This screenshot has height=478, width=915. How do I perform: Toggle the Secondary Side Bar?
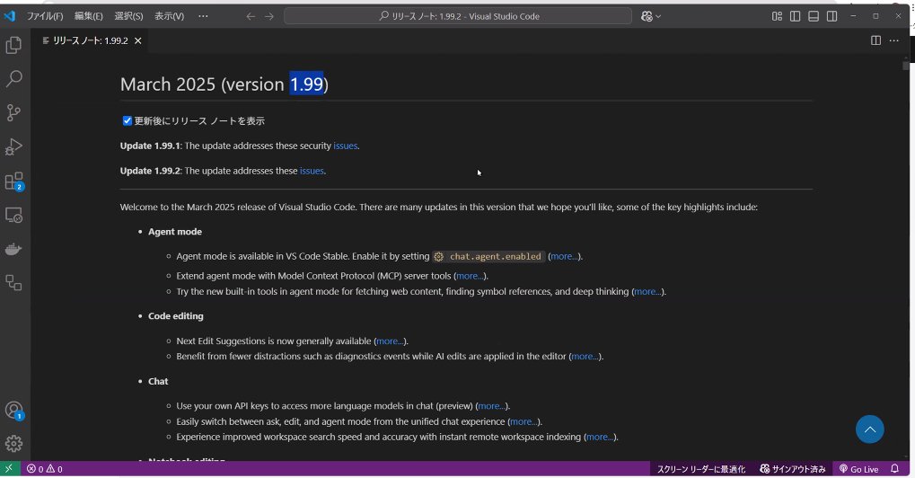coord(832,16)
